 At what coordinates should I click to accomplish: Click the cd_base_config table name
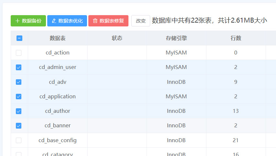point(58,141)
